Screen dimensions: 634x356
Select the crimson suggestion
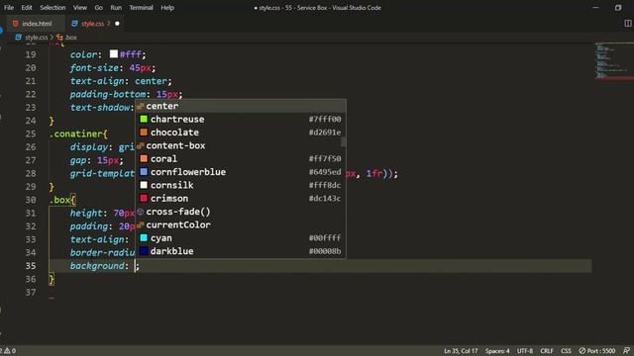point(241,198)
